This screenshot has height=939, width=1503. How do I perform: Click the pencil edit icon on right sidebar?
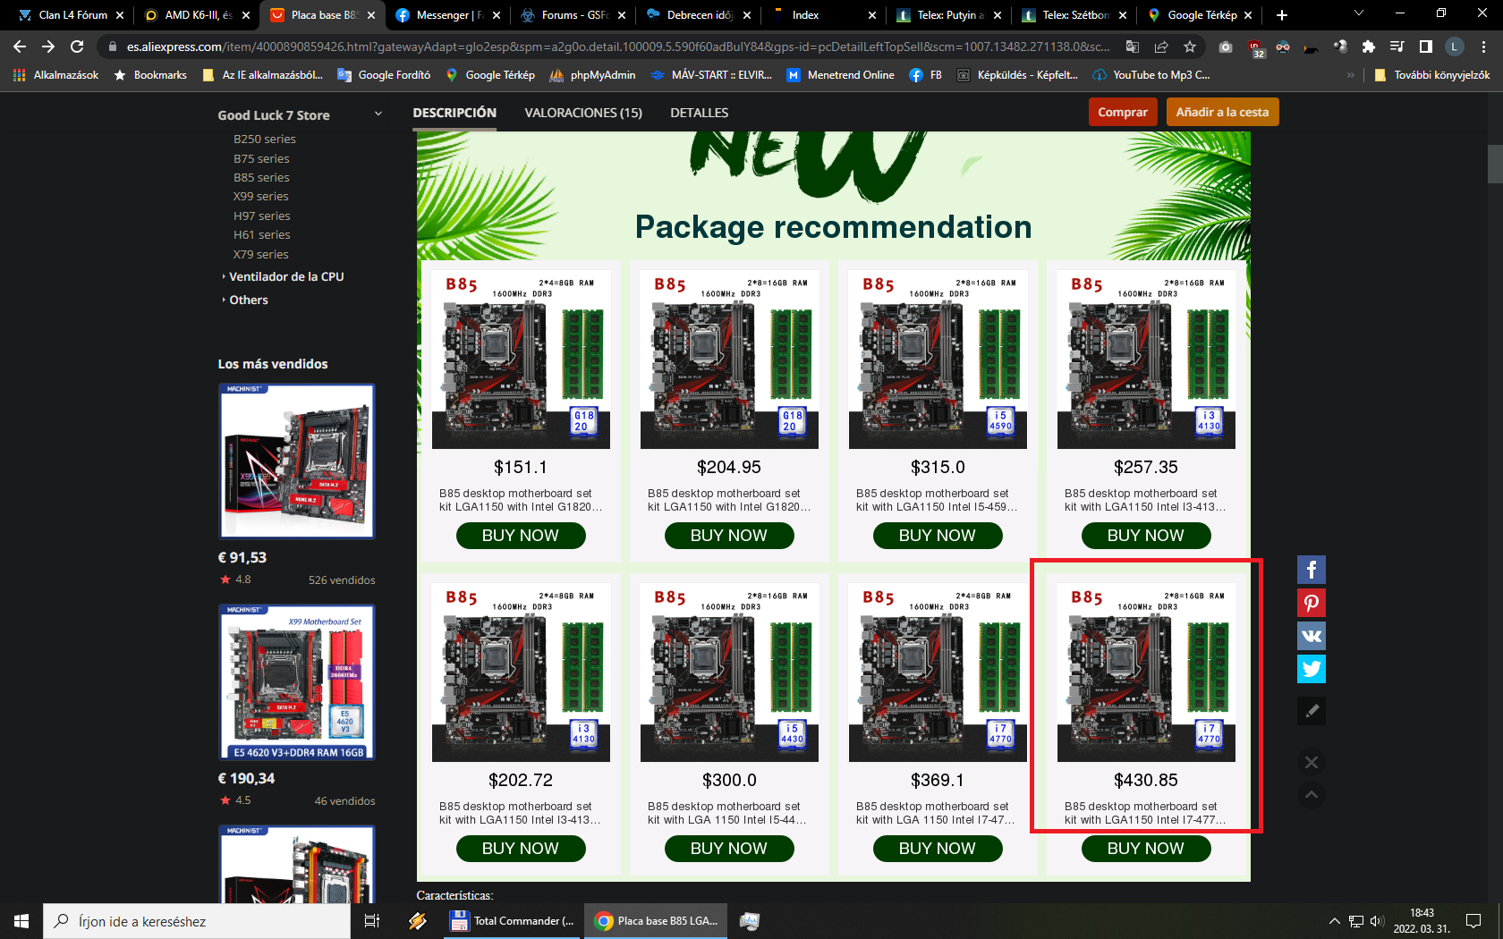click(x=1311, y=711)
